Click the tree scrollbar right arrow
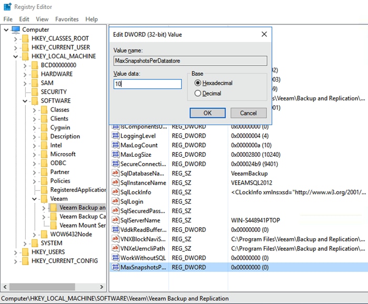 (x=101, y=287)
